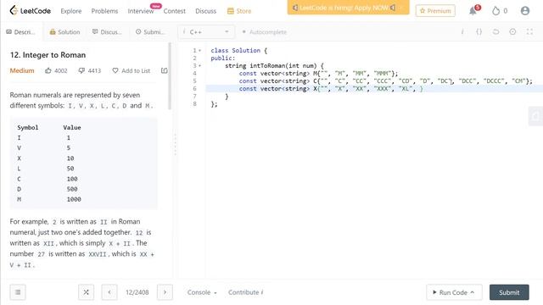Viewport: 543px width, 305px height.
Task: Click the LeetCode logo
Action: click(x=31, y=11)
